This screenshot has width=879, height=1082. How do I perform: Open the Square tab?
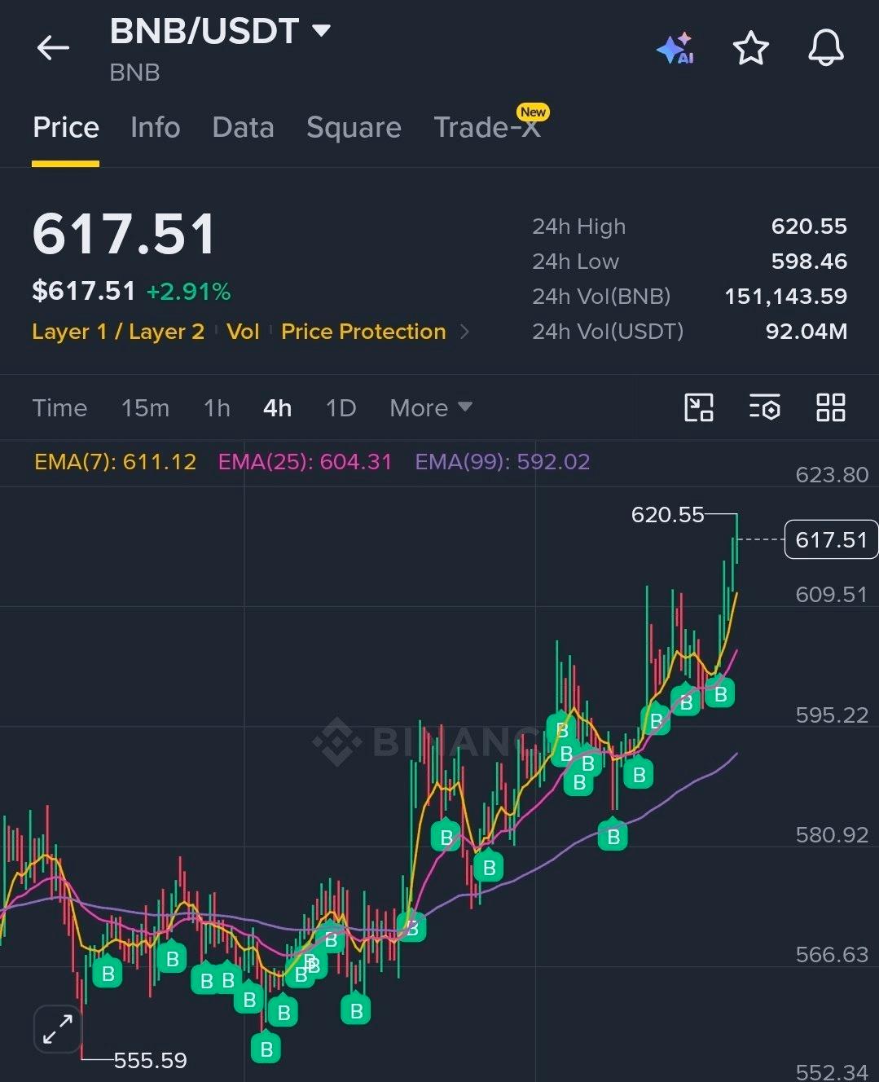[x=354, y=128]
